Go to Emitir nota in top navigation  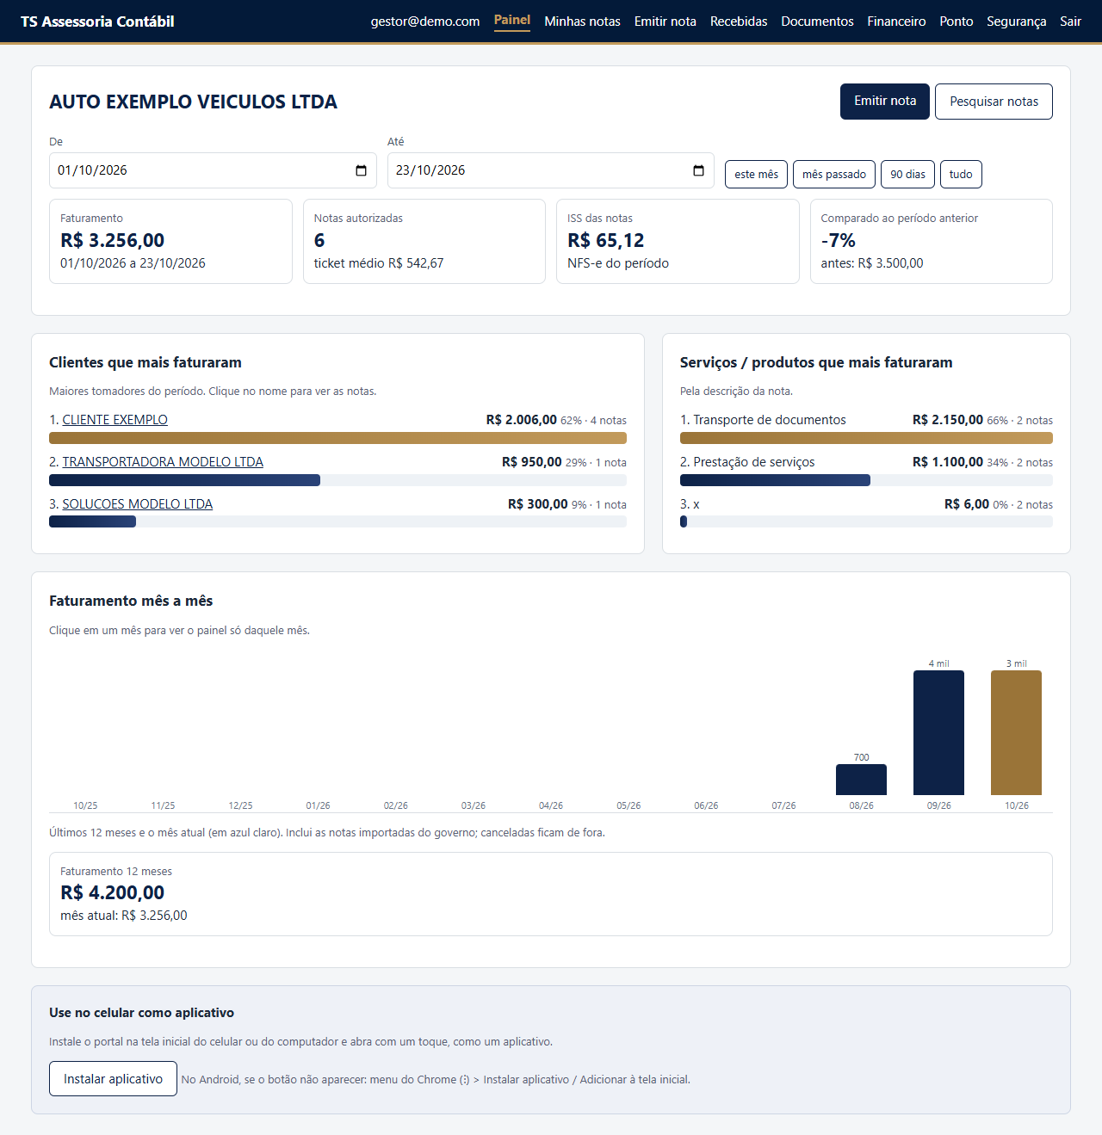point(665,22)
